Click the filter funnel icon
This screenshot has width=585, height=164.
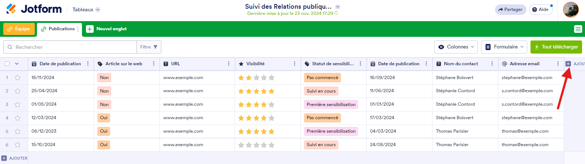(x=155, y=47)
